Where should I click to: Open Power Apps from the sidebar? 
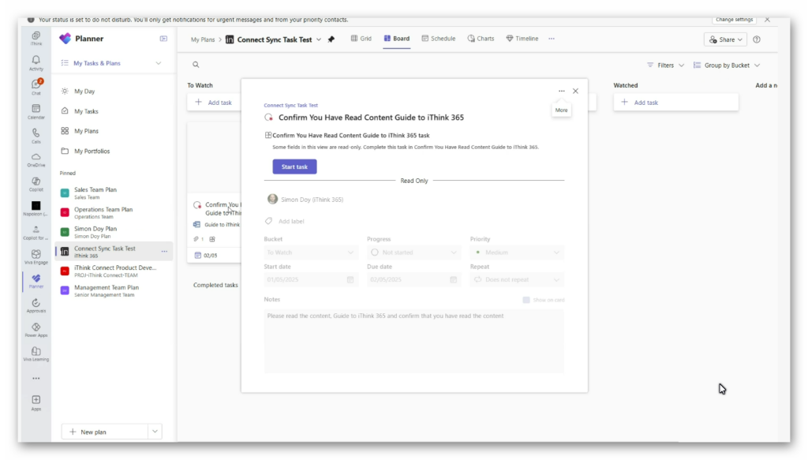coord(36,330)
